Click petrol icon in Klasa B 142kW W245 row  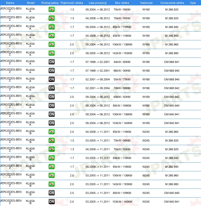point(51,184)
